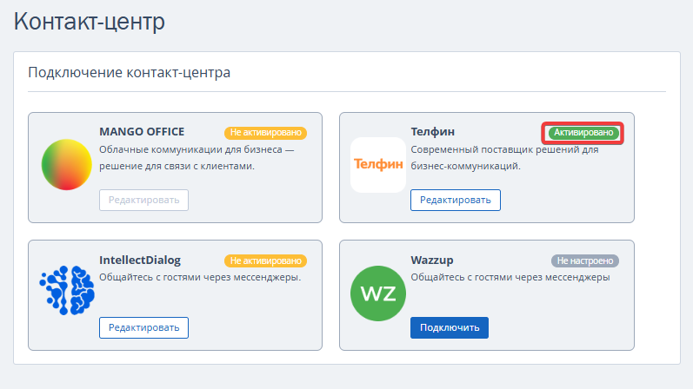Click the 'Подключение контакт-центра' section header
Viewport: 693px width, 389px height.
(x=130, y=72)
